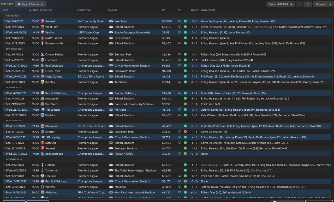Click the Nottm Forest club badge
334x202 pixels.
click(x=42, y=38)
